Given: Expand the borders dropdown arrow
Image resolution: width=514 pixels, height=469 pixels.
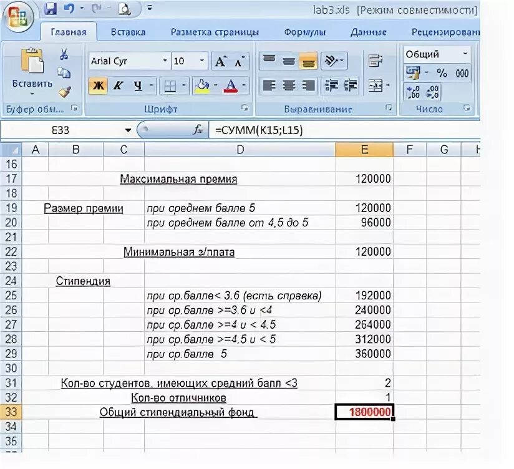Looking at the screenshot, I should [x=184, y=85].
